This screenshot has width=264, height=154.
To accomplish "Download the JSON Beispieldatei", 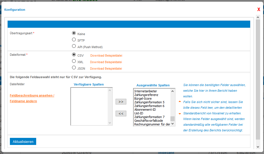I will coord(106,69).
